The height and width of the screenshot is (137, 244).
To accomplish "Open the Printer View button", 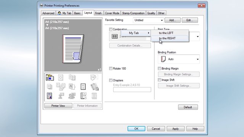I will pos(58,106).
